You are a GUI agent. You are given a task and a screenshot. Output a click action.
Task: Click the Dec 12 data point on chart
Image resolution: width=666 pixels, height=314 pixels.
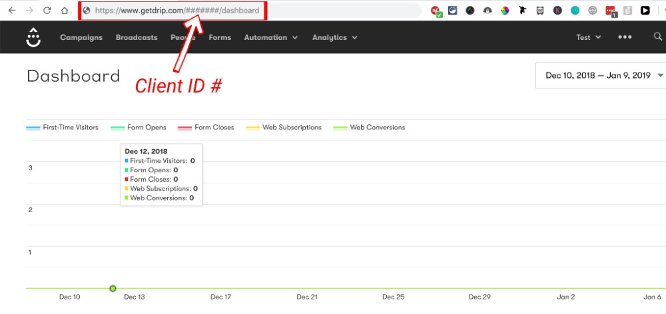click(x=113, y=288)
